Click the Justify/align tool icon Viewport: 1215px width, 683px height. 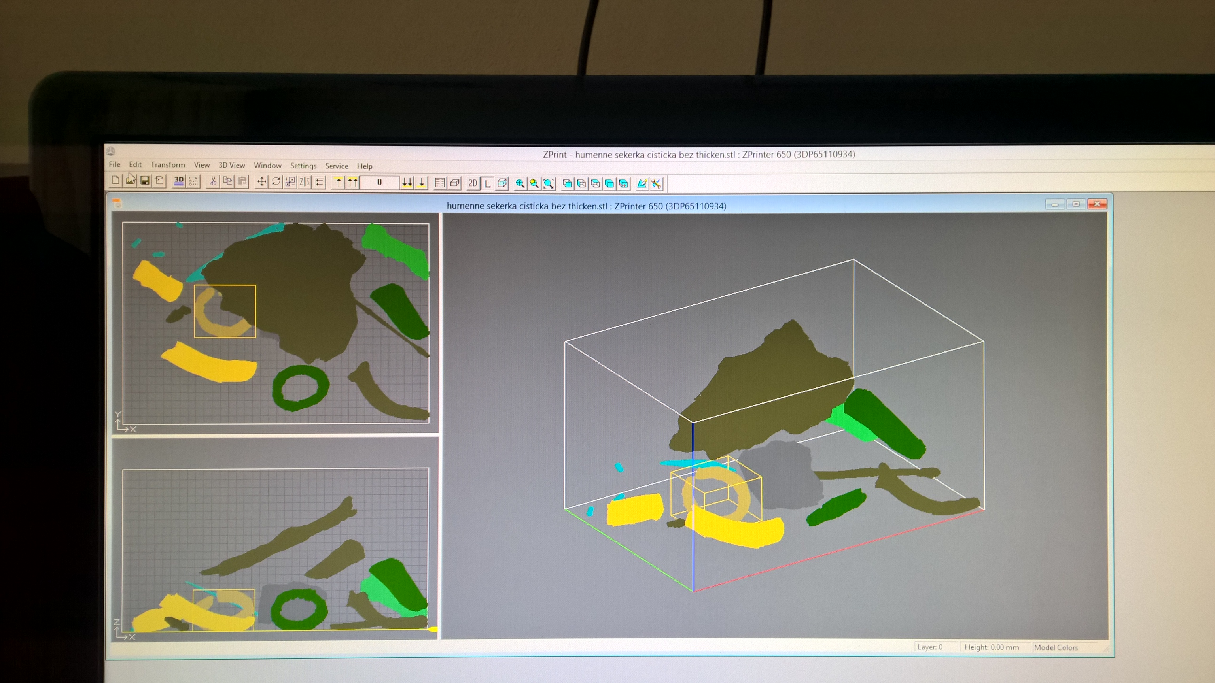[319, 182]
